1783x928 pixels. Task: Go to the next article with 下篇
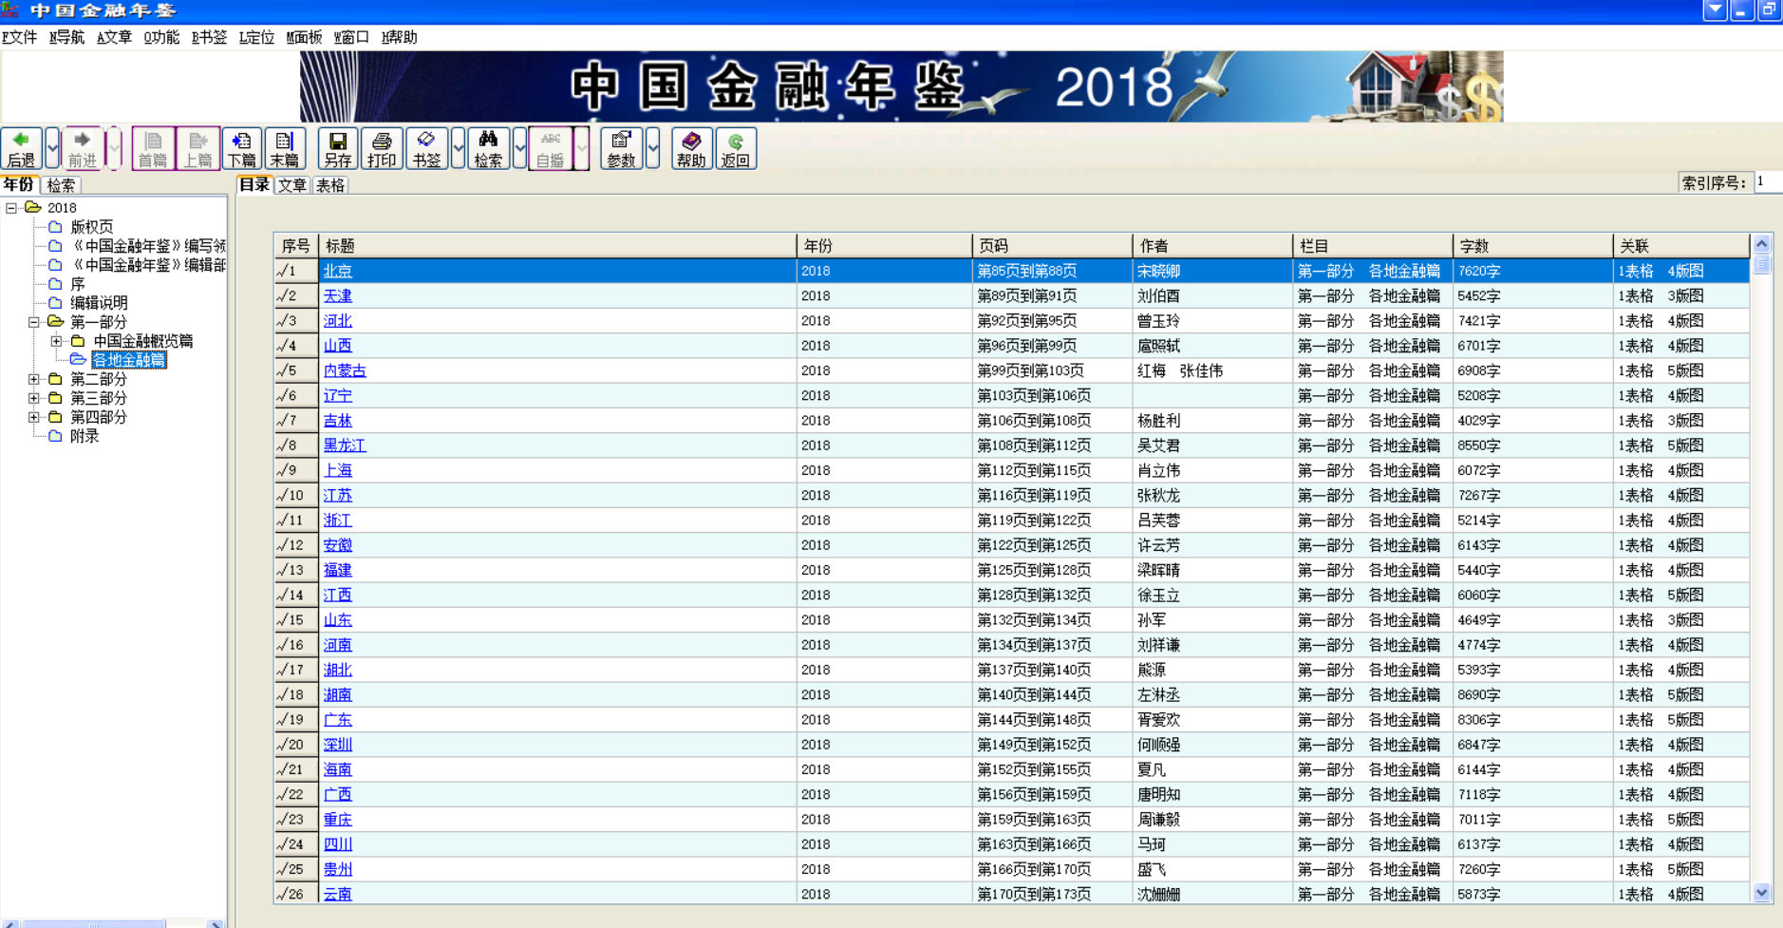pos(241,148)
